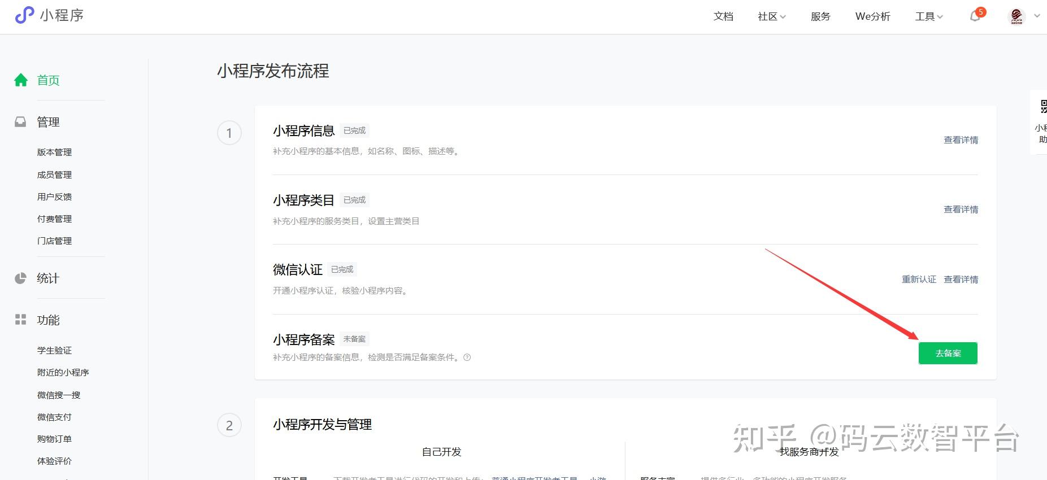Click the green home icon in sidebar

click(21, 80)
